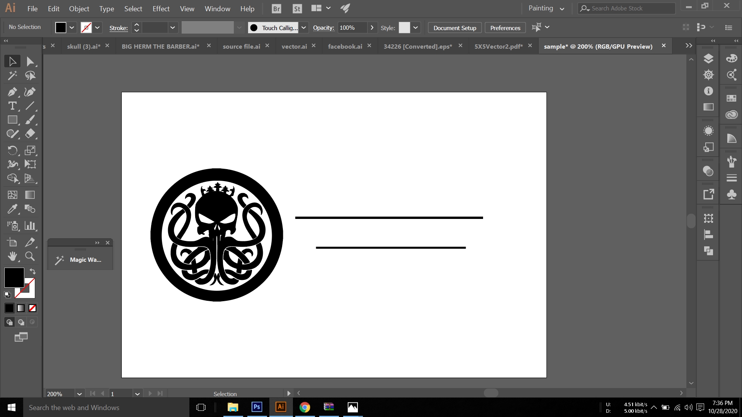
Task: Open the Layers panel icon
Action: 708,58
